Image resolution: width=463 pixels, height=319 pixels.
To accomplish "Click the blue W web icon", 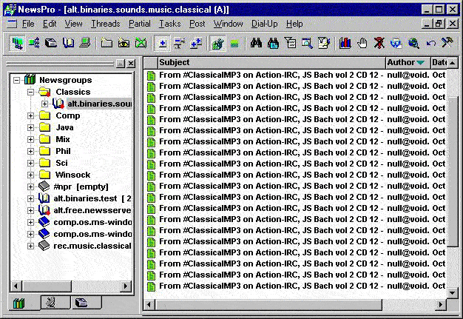I will (x=396, y=44).
